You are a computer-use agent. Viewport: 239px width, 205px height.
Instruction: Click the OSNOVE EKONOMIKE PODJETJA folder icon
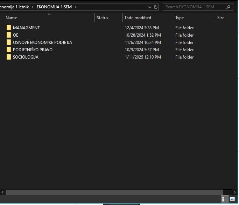[9, 43]
